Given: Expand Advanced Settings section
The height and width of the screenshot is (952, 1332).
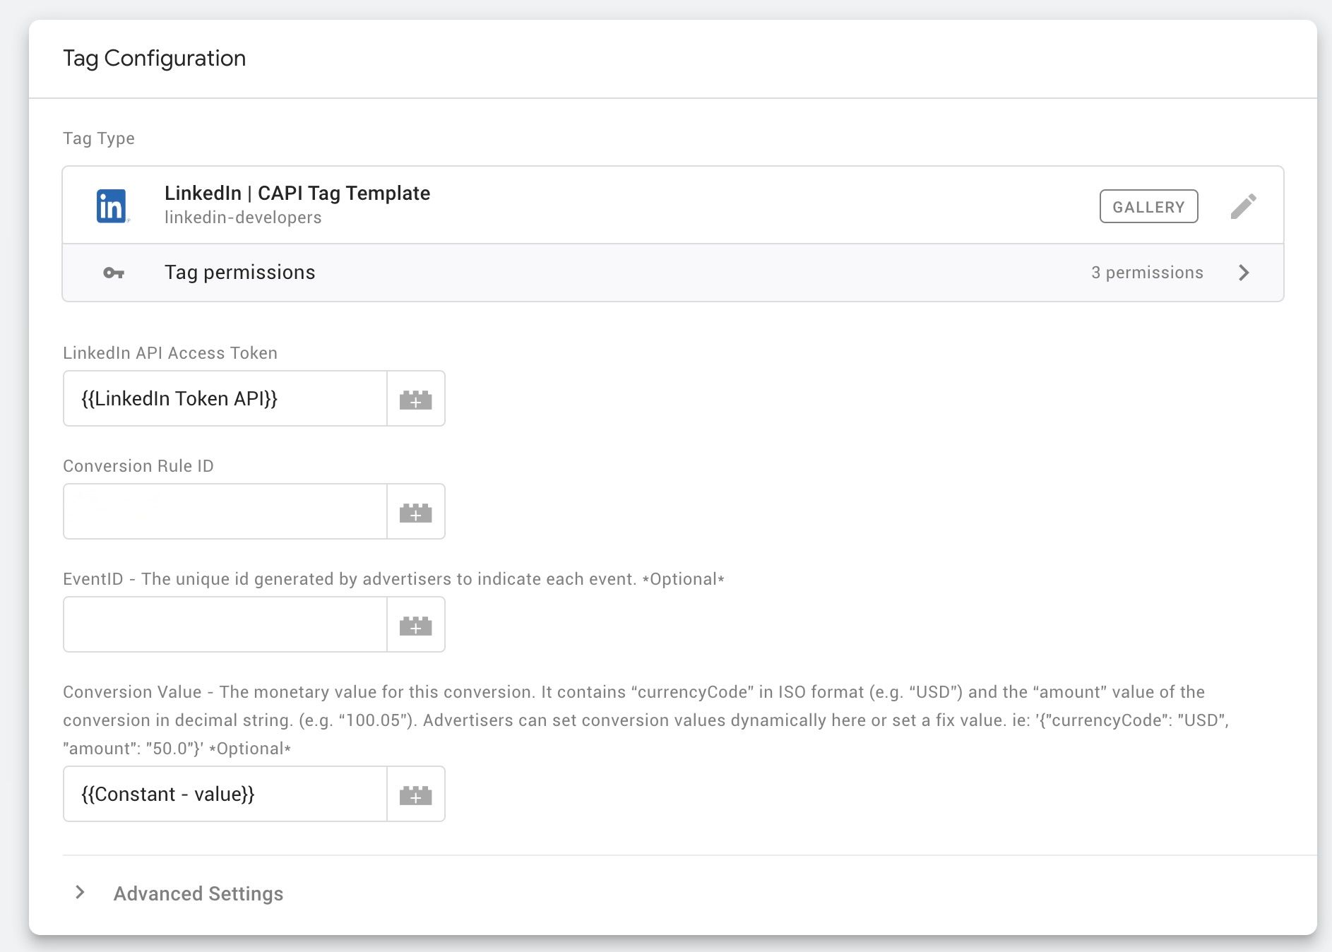Looking at the screenshot, I should 80,893.
